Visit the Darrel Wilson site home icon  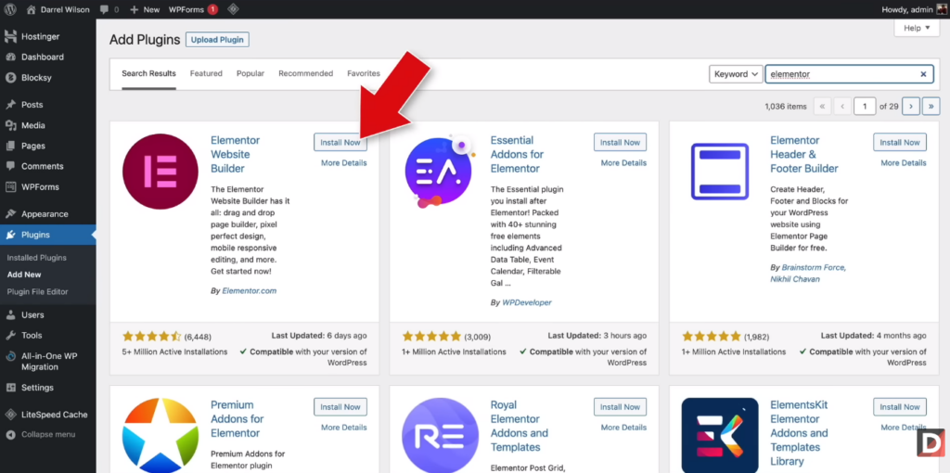(31, 9)
